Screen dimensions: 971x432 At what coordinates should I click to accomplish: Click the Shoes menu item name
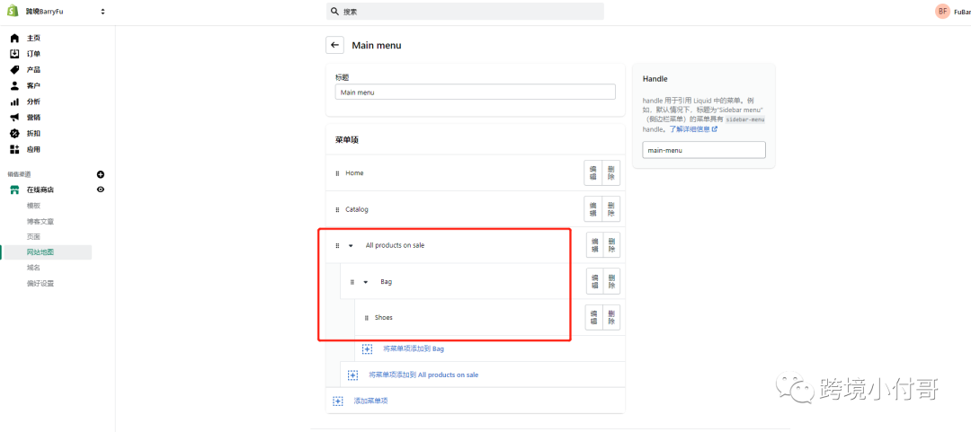[x=384, y=318]
